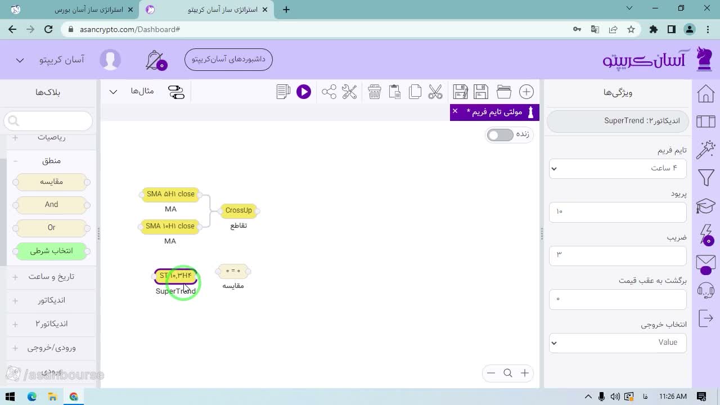Toggle the زنده live switch
This screenshot has height=405, width=720.
(x=500, y=135)
